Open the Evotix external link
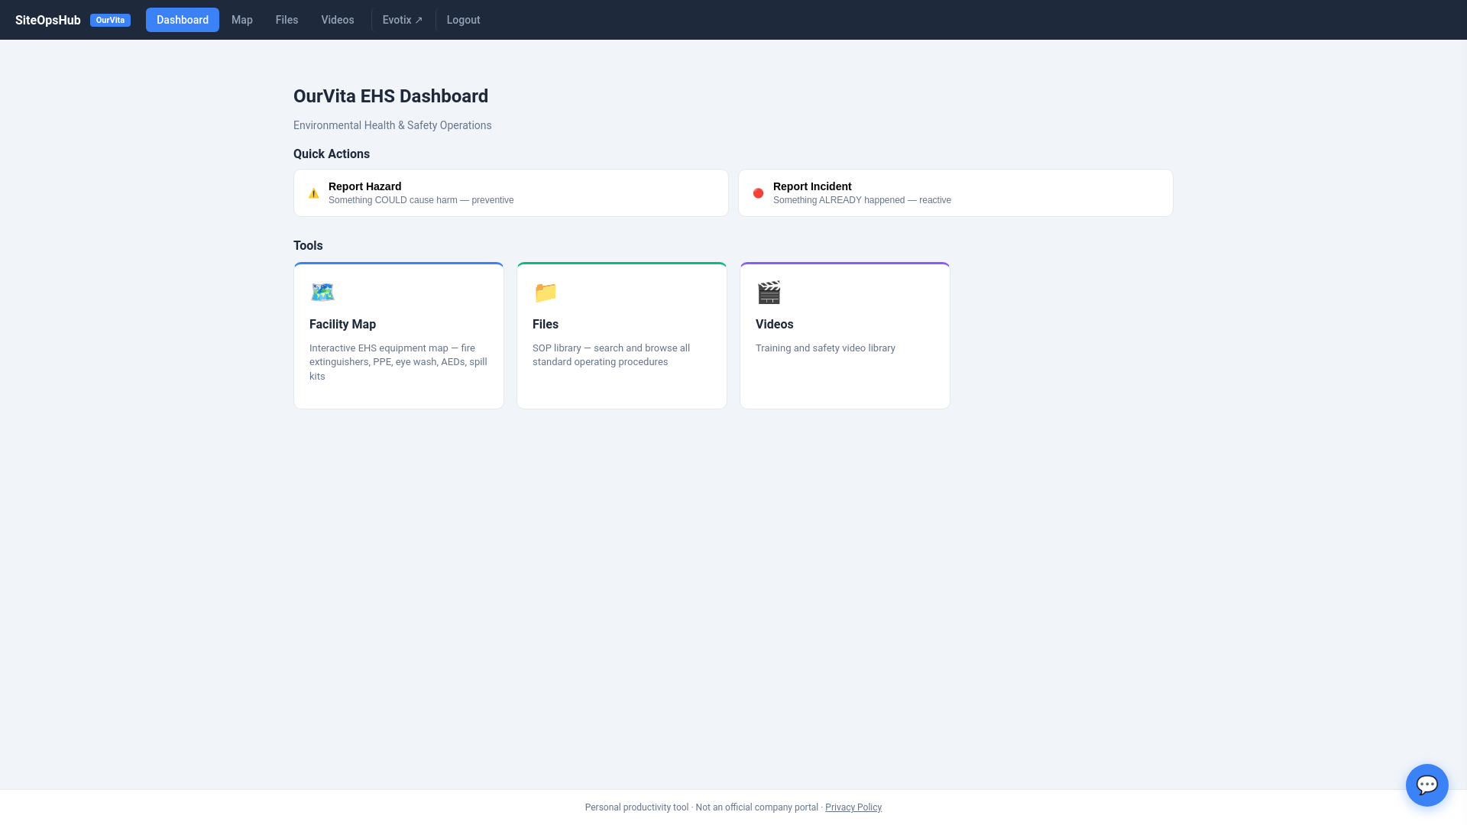 click(x=403, y=20)
